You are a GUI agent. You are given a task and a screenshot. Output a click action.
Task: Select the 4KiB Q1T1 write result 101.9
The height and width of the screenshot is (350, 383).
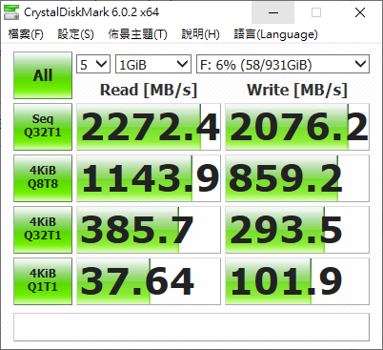point(297,281)
